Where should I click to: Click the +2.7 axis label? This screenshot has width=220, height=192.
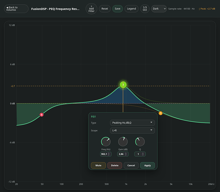[x=13, y=86]
